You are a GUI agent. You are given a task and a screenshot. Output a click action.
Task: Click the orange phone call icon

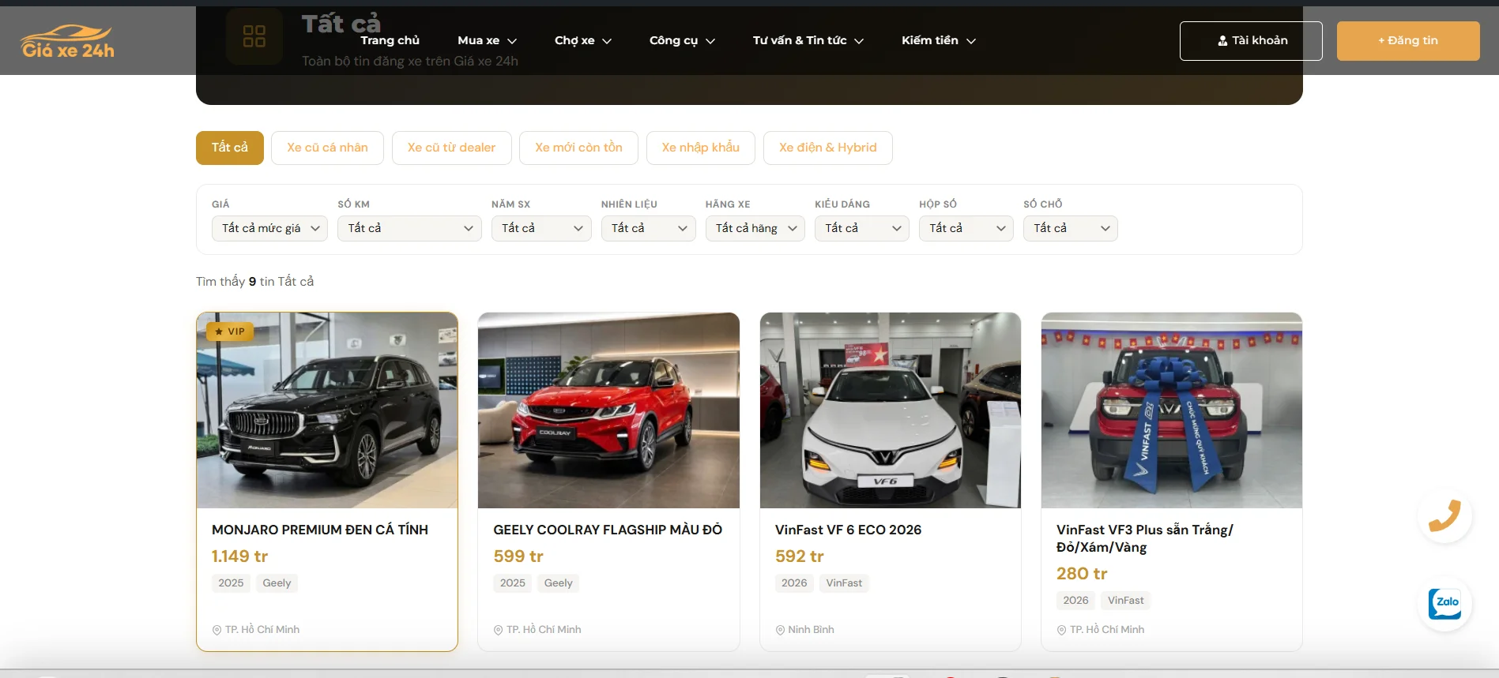coord(1444,516)
